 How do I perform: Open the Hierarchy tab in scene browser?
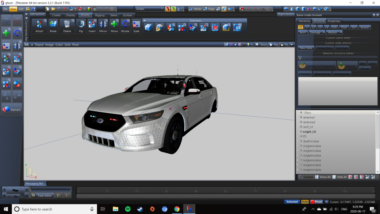point(304,21)
